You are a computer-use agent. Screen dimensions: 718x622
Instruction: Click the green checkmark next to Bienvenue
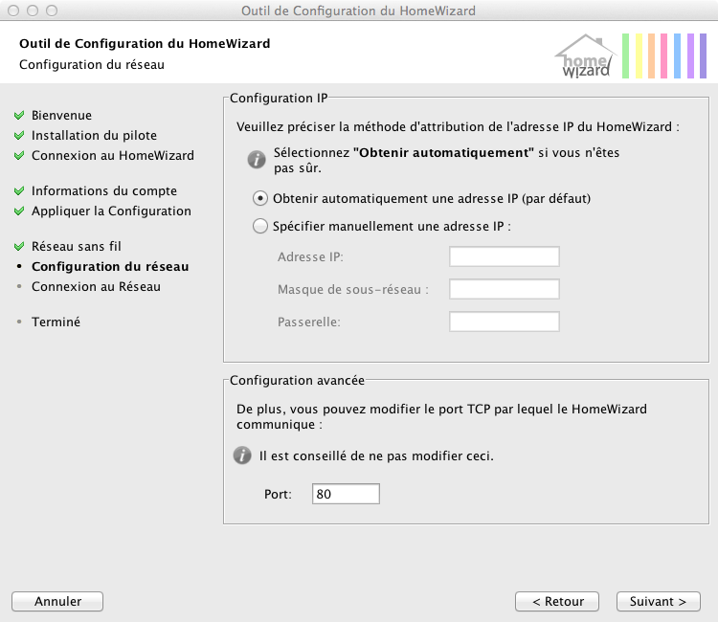18,116
